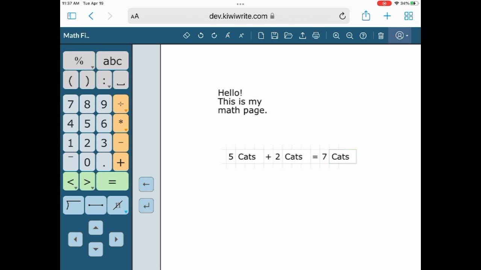Screen dimensions: 481x270
Task: Tap the number 1 key
Action: pyautogui.click(x=71, y=143)
